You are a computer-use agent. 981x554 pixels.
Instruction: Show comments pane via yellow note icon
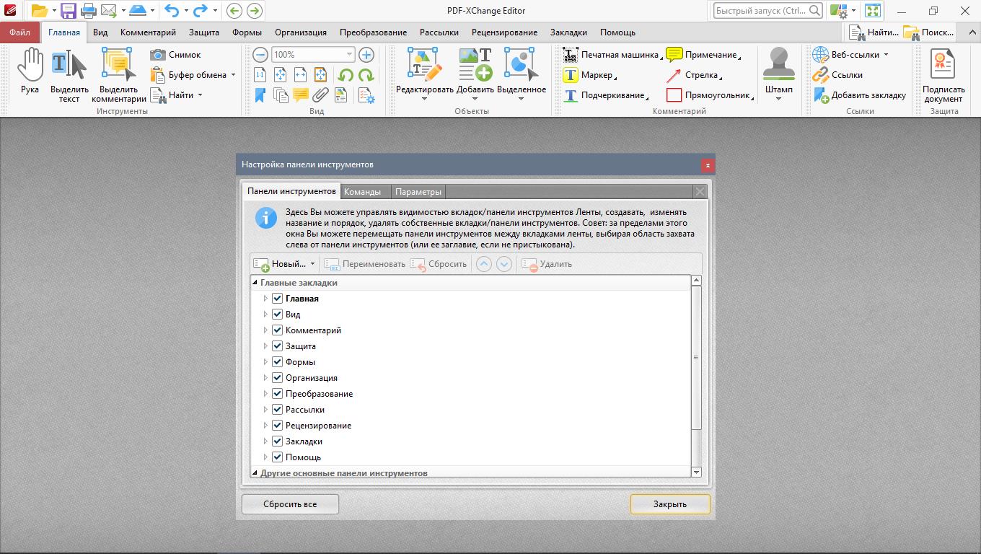[301, 95]
